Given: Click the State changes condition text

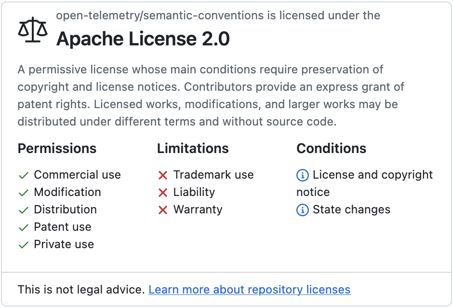Looking at the screenshot, I should pos(351,210).
